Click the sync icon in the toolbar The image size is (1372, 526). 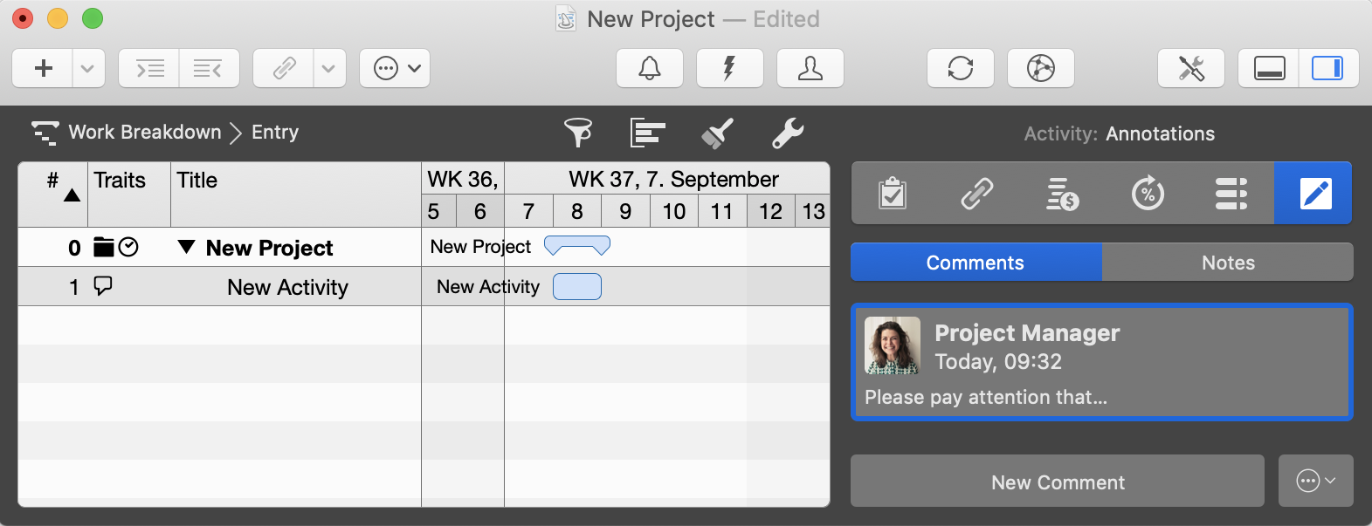(x=960, y=68)
